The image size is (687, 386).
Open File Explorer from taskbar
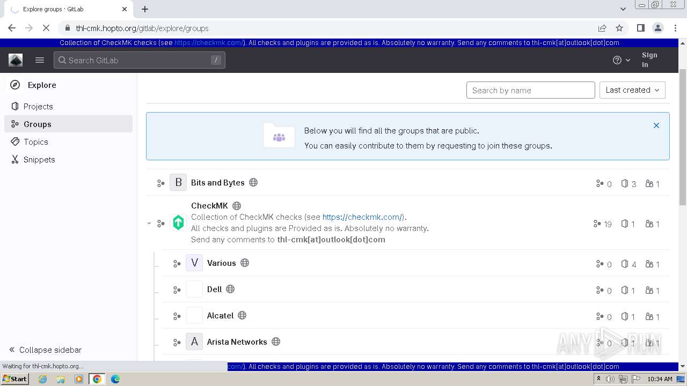coord(61,379)
